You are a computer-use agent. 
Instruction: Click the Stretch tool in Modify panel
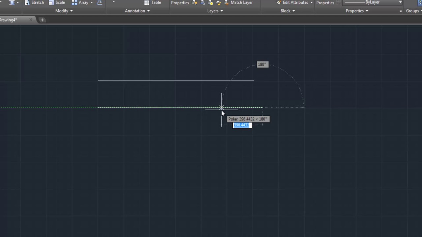34,3
